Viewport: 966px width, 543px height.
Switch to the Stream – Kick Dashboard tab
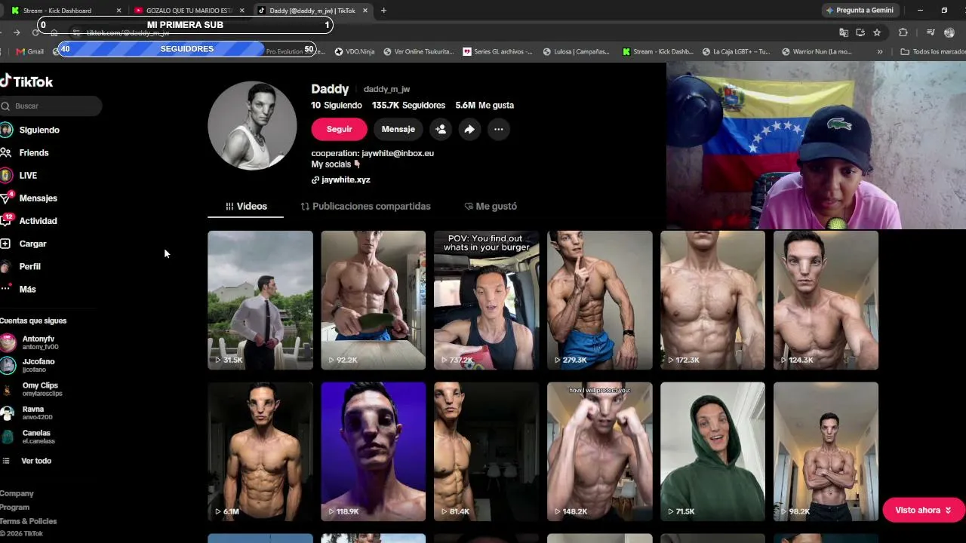(66, 11)
